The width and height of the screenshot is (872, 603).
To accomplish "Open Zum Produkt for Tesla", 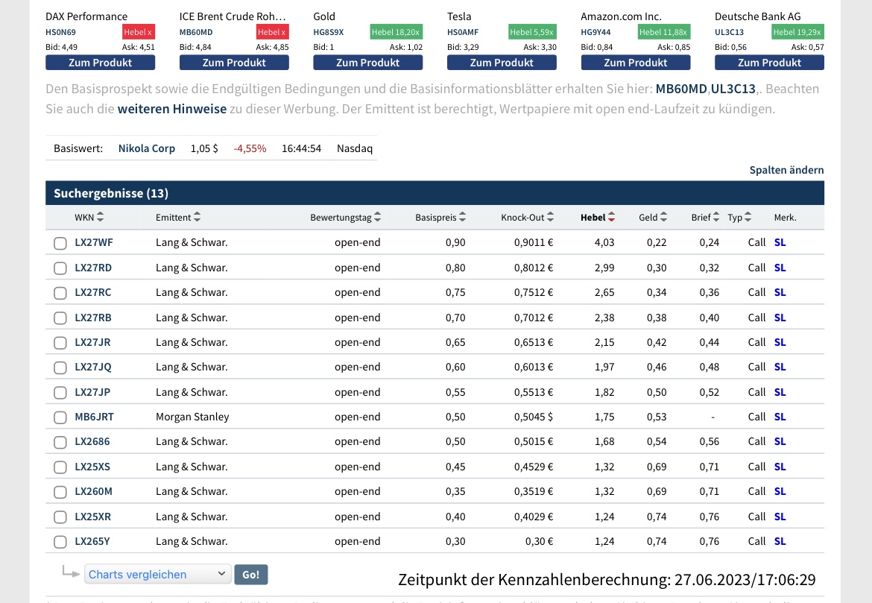I will pos(502,63).
